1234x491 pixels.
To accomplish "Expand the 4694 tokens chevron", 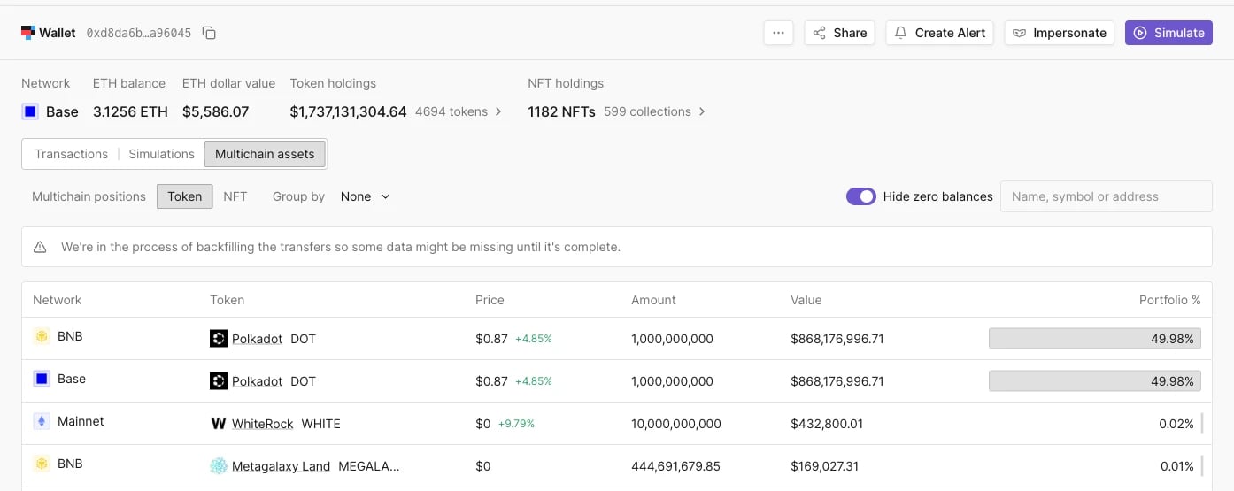I will click(498, 111).
